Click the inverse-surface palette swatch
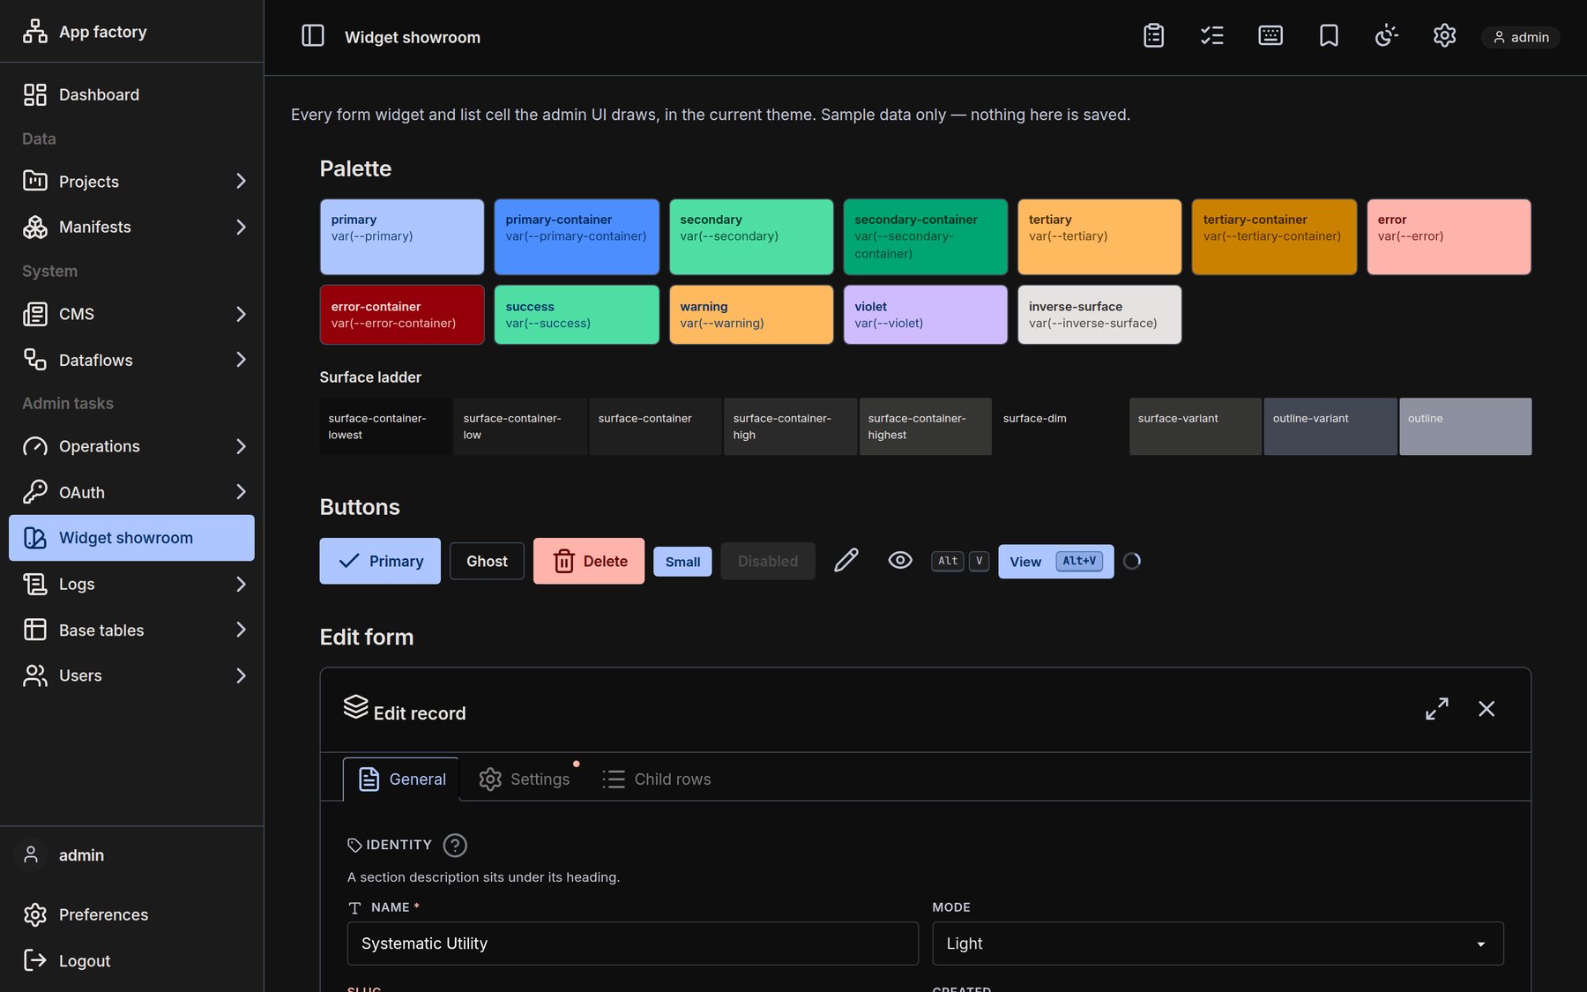Image resolution: width=1587 pixels, height=992 pixels. (x=1099, y=315)
